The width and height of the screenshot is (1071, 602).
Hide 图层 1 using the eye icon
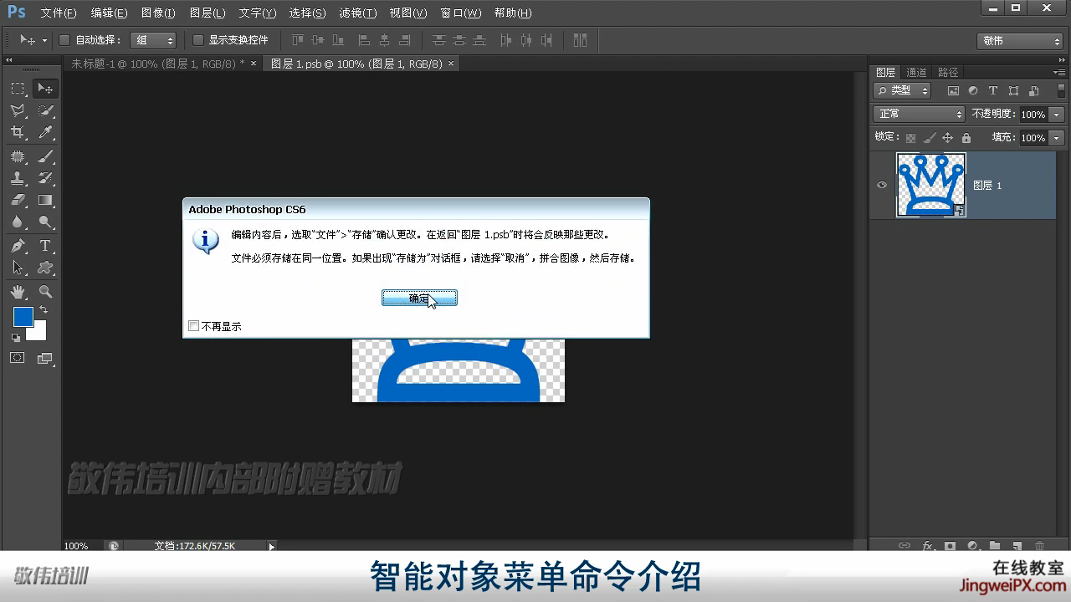pyautogui.click(x=882, y=186)
